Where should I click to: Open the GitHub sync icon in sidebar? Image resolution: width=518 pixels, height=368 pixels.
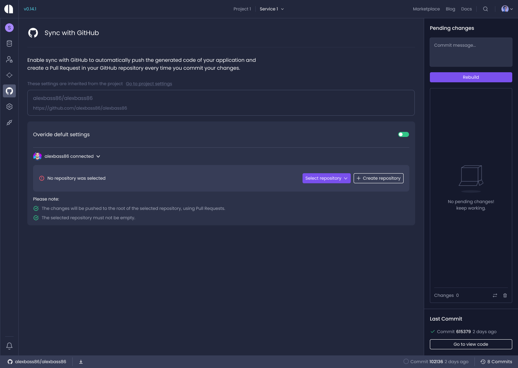[x=9, y=91]
